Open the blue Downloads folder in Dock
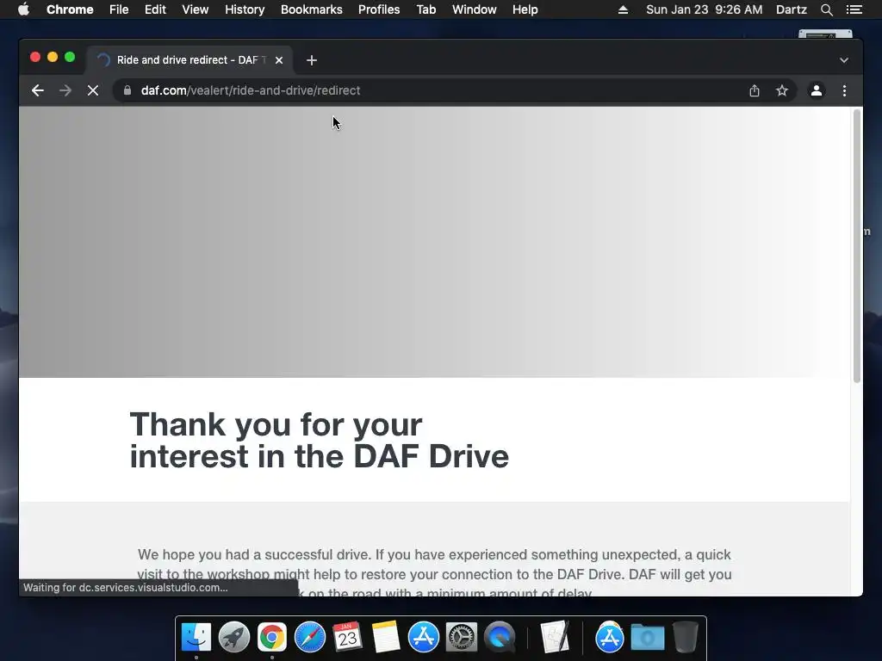The image size is (882, 661). pos(648,638)
